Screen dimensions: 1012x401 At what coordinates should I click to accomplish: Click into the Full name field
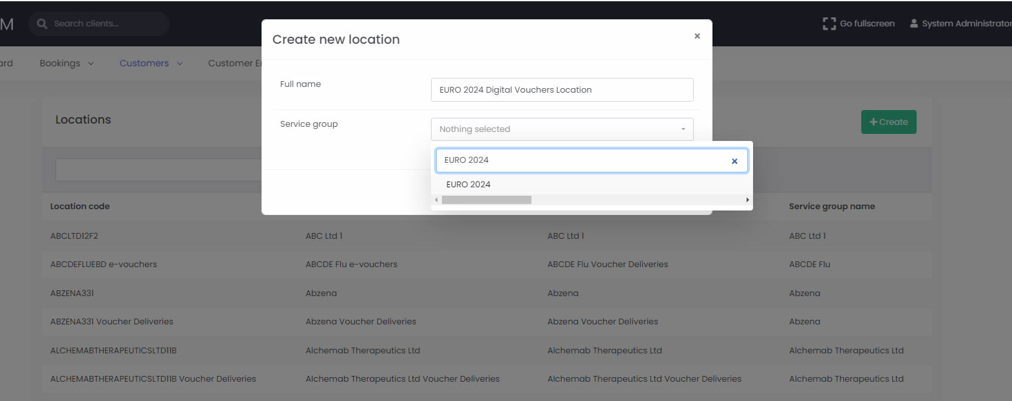pos(562,90)
